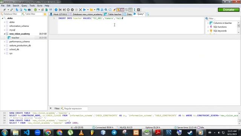The height and width of the screenshot is (136, 241).
Task: Click the Undo arrow icon
Action: [x=25, y=10]
